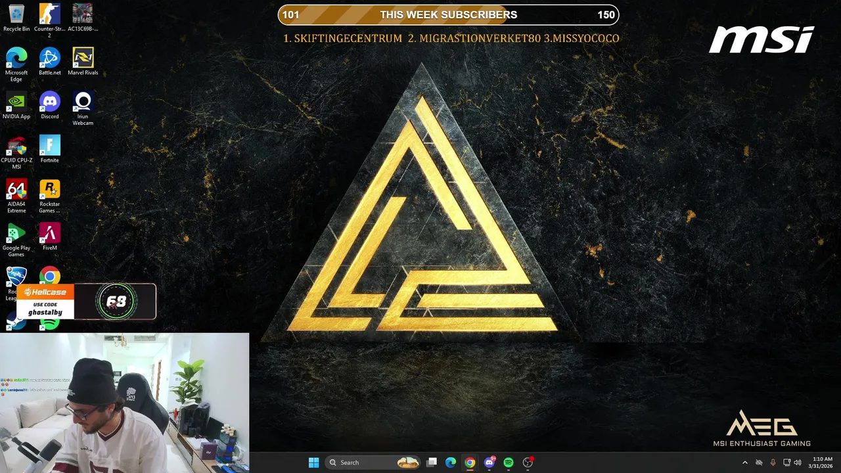Launch Battle.net desktop shortcut

click(x=49, y=61)
